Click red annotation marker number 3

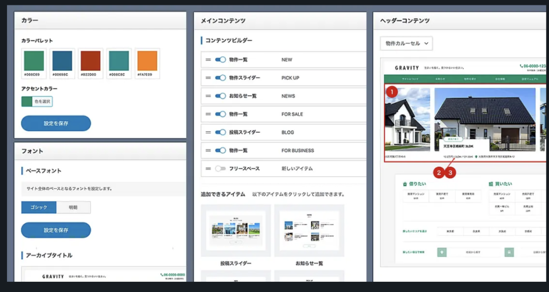click(x=451, y=173)
